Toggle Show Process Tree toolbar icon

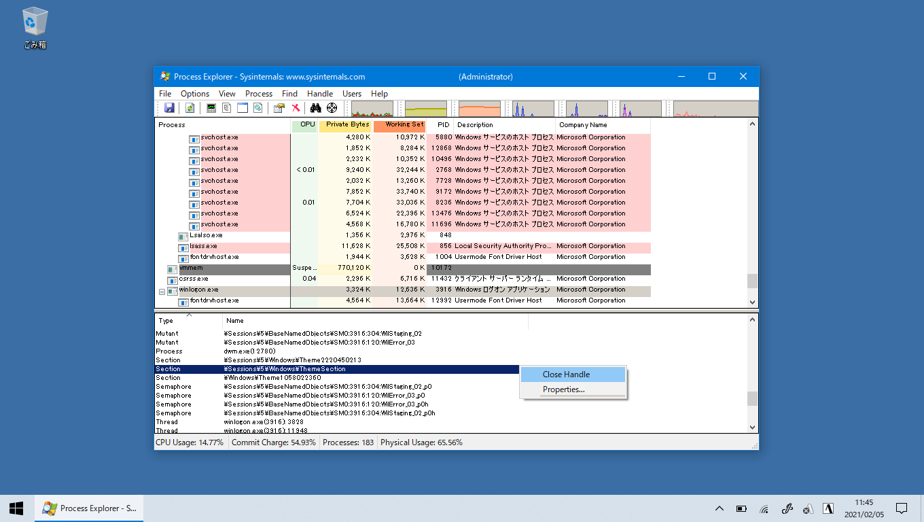227,108
